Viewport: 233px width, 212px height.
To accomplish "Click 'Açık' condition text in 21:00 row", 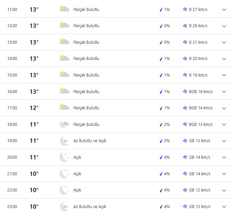I will tap(77, 174).
